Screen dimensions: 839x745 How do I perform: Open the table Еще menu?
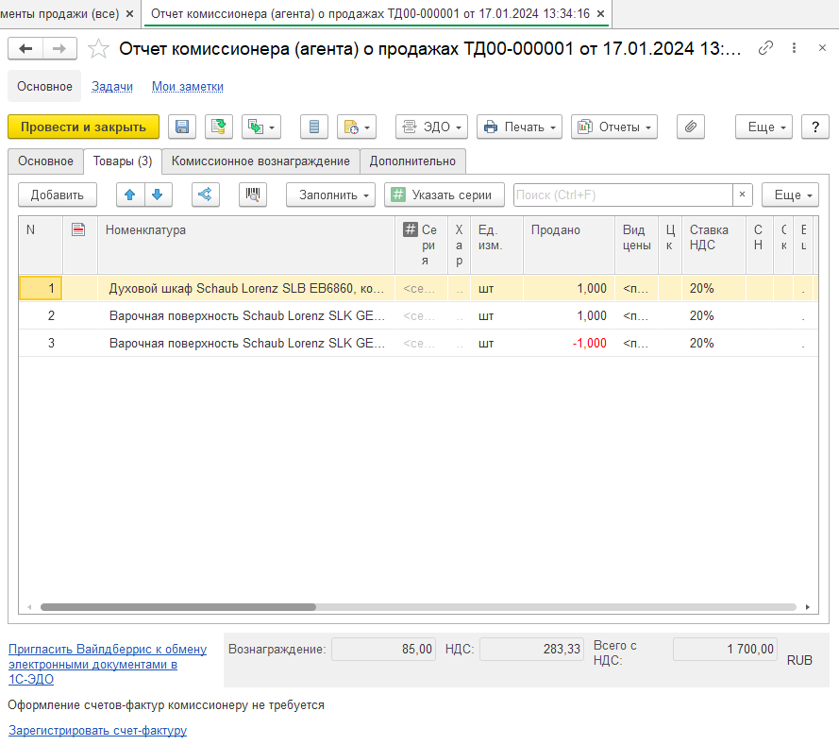tap(790, 195)
